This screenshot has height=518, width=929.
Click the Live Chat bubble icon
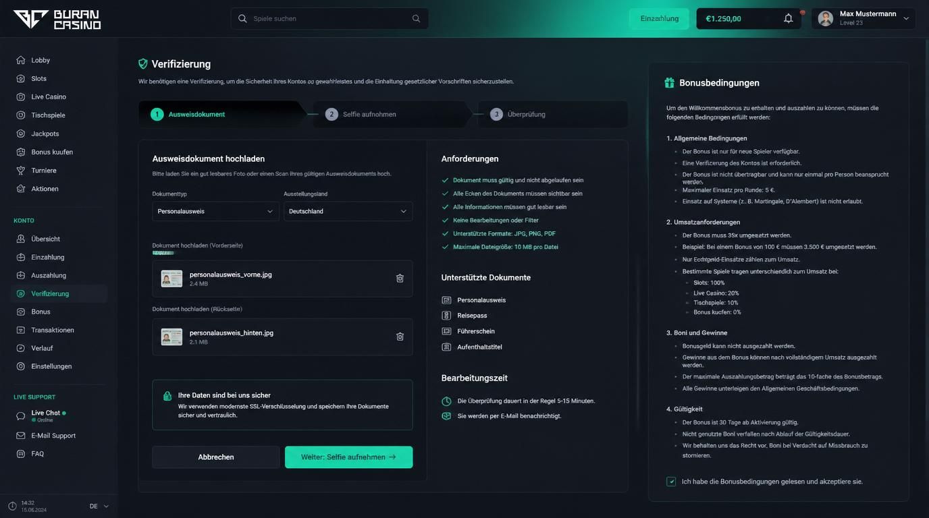21,415
